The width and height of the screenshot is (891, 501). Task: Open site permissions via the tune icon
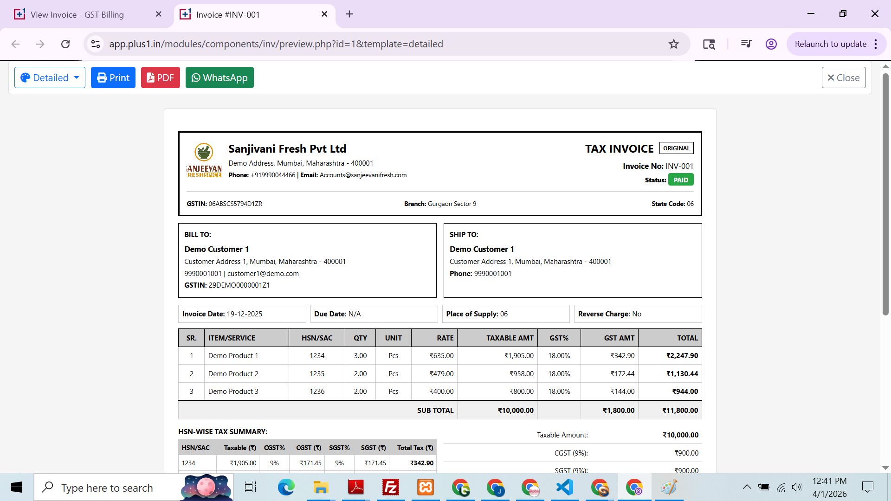96,44
